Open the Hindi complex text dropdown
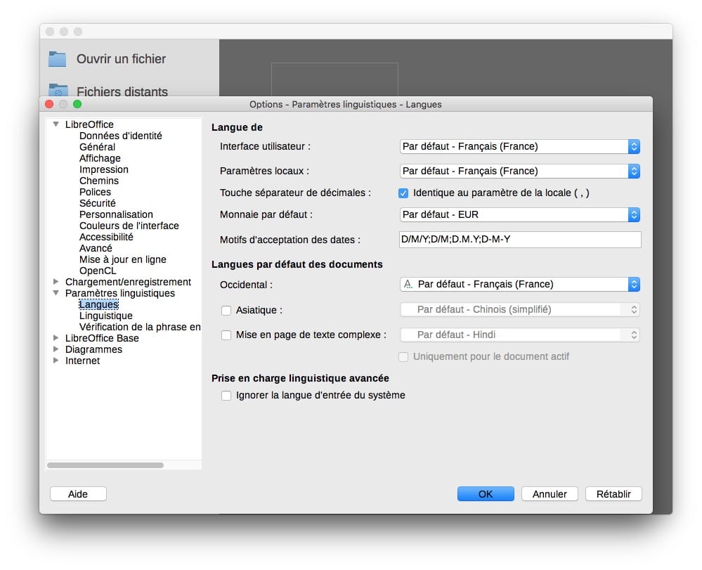Image resolution: width=702 pixels, height=570 pixels. [519, 335]
